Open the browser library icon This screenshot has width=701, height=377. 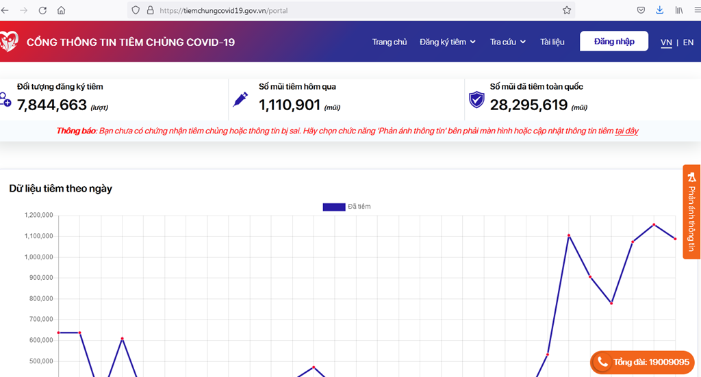(x=679, y=10)
